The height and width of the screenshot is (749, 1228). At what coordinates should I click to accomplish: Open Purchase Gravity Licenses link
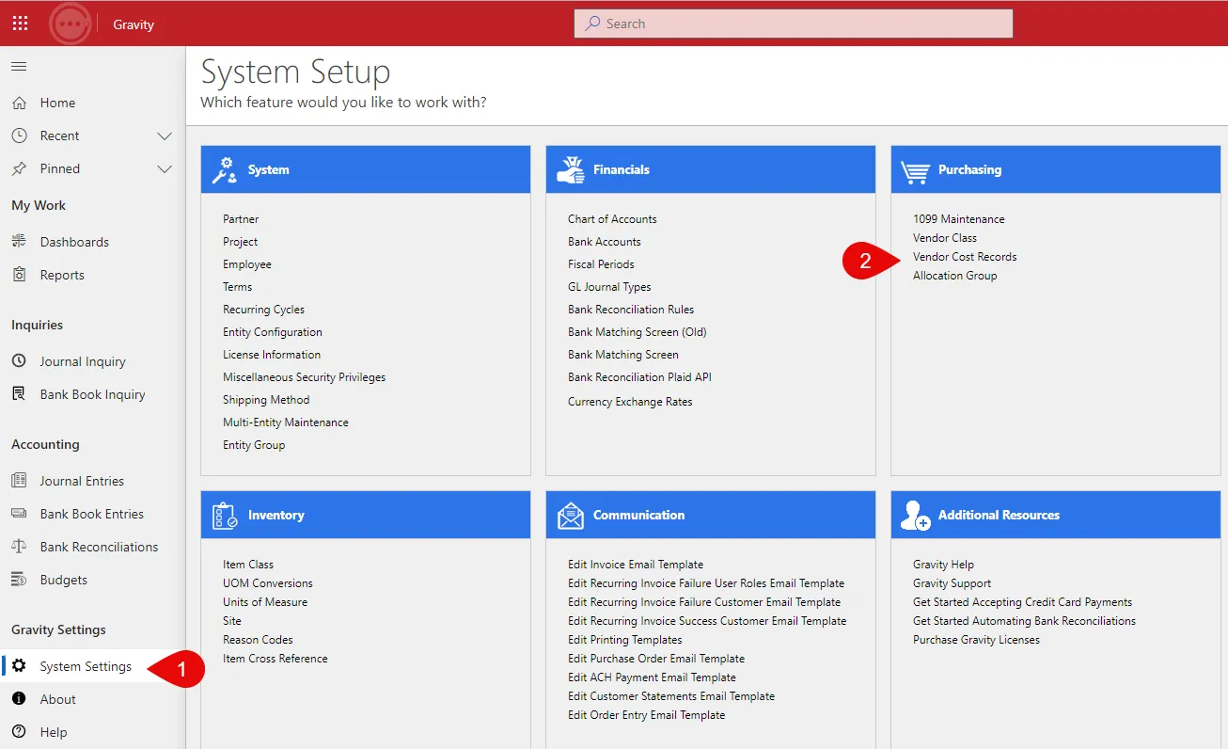tap(976, 640)
